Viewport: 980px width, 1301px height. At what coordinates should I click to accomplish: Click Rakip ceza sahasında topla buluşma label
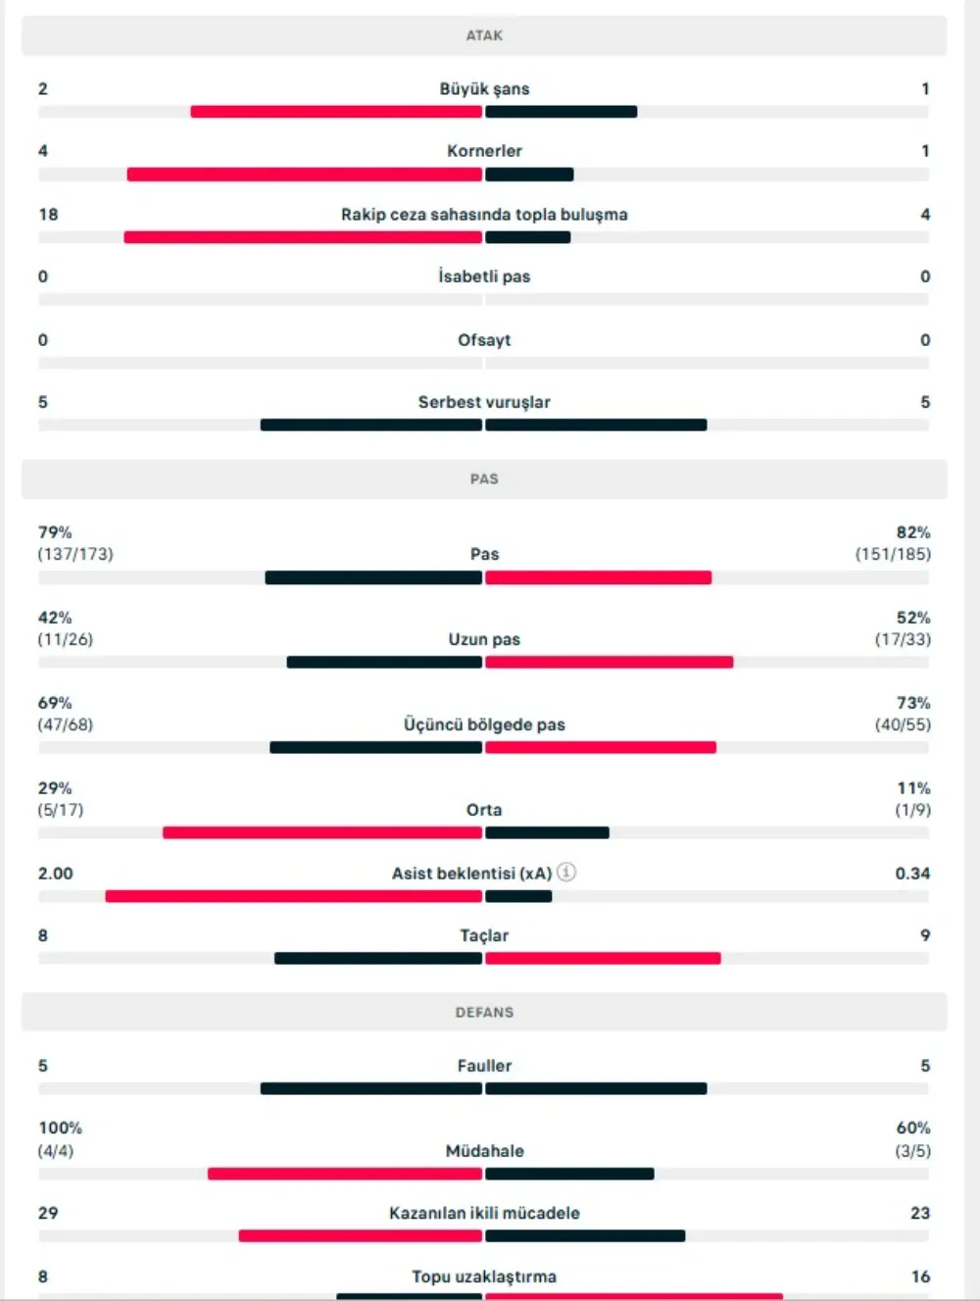(484, 215)
